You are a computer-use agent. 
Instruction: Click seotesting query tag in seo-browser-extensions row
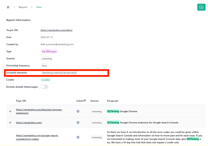pyautogui.click(x=97, y=111)
